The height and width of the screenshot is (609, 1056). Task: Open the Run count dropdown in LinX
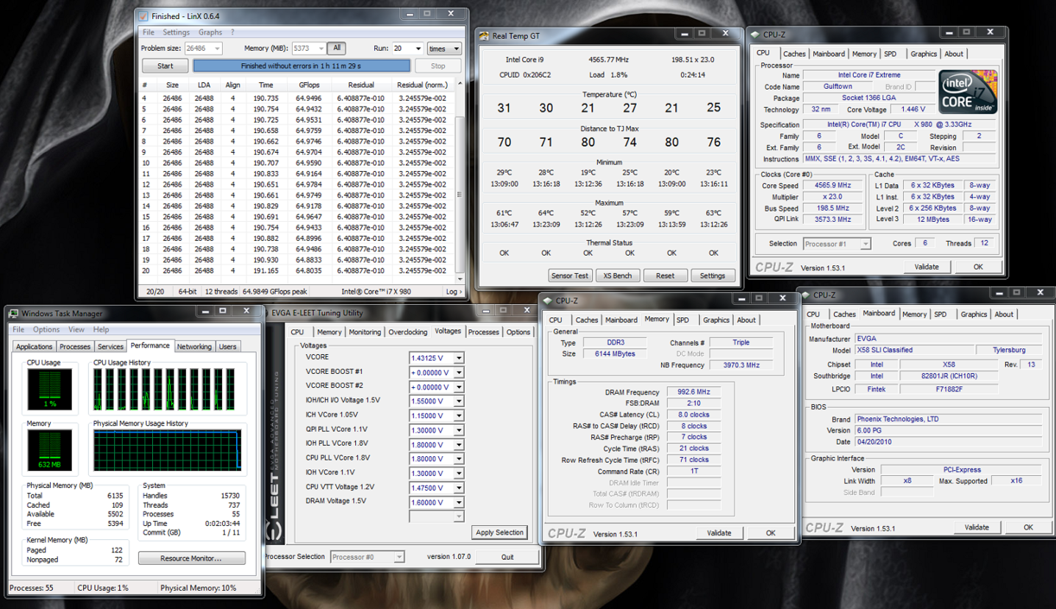point(418,48)
